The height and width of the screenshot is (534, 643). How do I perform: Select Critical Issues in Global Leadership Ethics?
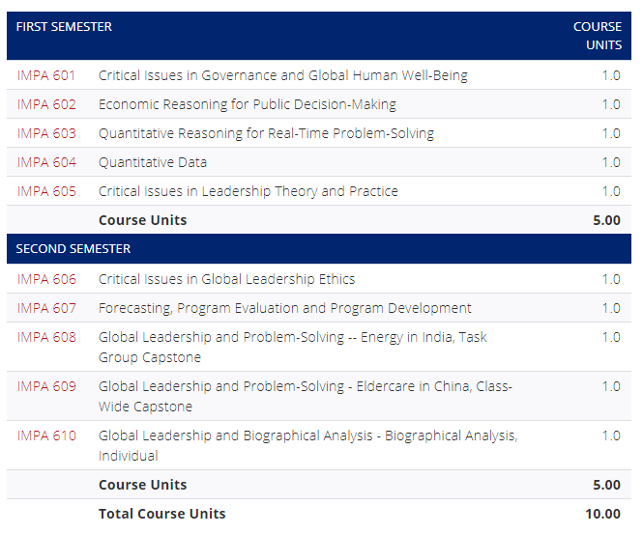click(x=227, y=279)
